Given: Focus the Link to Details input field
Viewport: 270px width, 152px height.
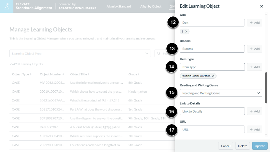Looking at the screenshot, I should click(212, 111).
